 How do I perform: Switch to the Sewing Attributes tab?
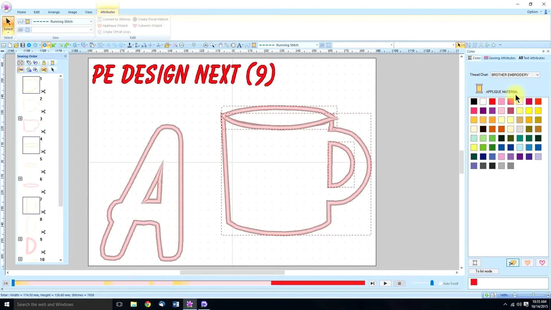point(500,58)
